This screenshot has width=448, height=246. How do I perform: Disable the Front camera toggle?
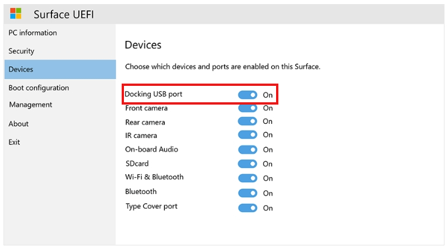coord(247,108)
